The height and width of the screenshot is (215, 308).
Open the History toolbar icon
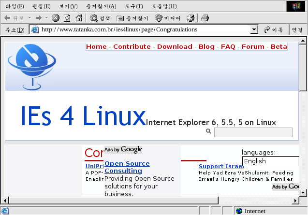tap(191, 18)
